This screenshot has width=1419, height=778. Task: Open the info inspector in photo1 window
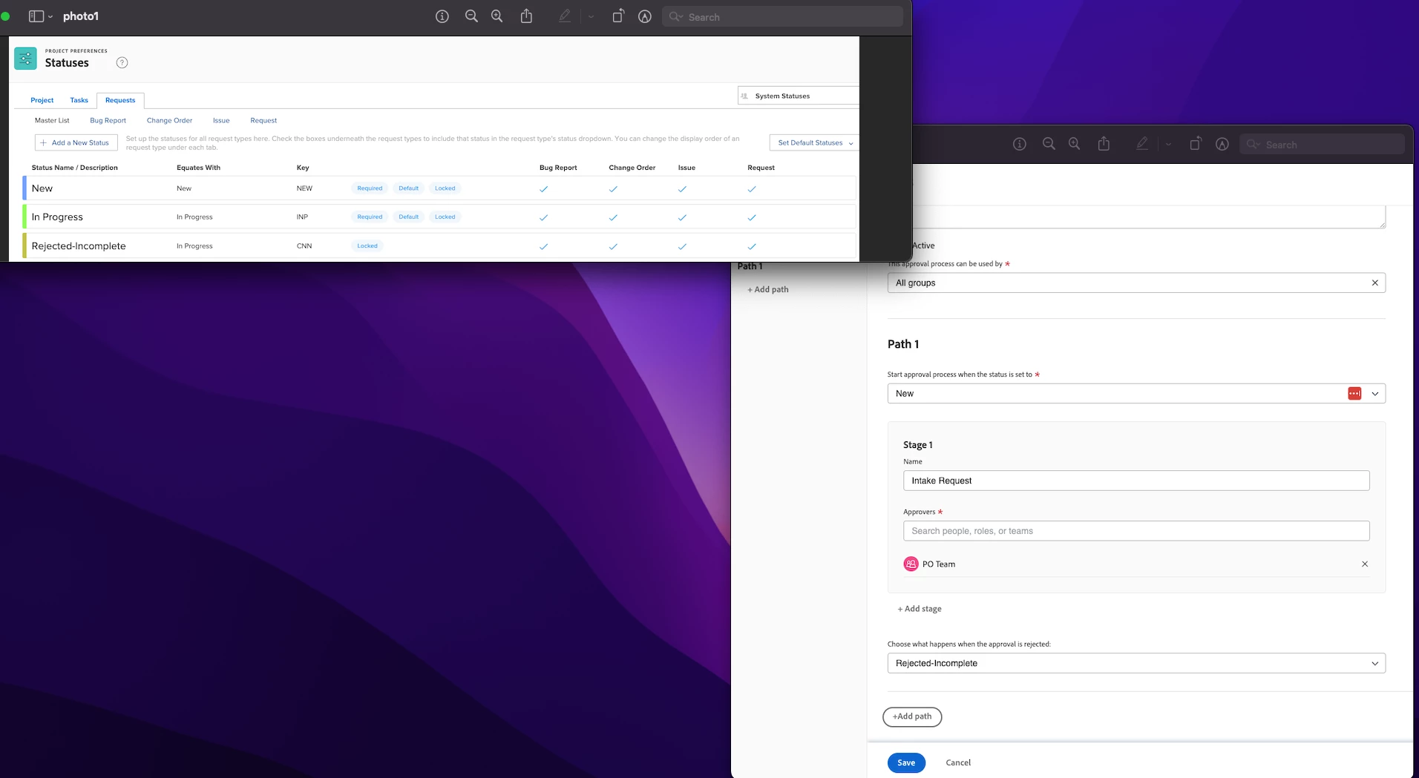pos(442,16)
